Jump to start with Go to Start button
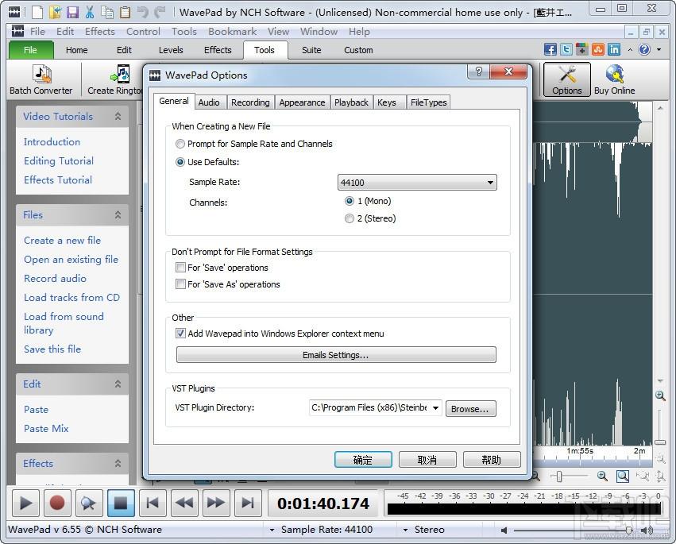The height and width of the screenshot is (544, 676). click(153, 503)
